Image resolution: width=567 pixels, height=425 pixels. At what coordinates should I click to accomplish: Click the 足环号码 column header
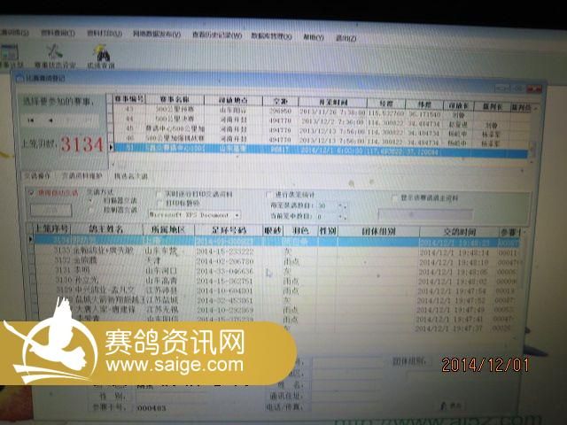point(229,228)
